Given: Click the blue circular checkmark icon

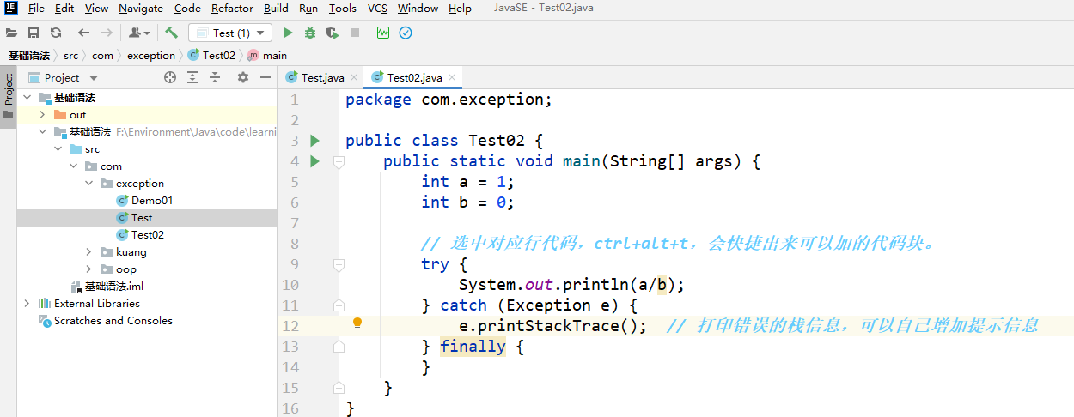Looking at the screenshot, I should coord(406,33).
